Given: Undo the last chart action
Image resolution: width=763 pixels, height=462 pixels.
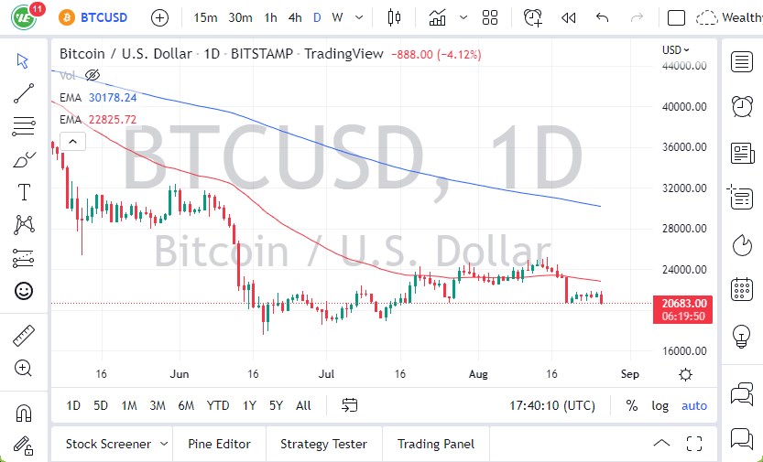Looking at the screenshot, I should [602, 18].
